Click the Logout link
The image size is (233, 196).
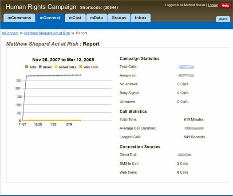pos(213,5)
